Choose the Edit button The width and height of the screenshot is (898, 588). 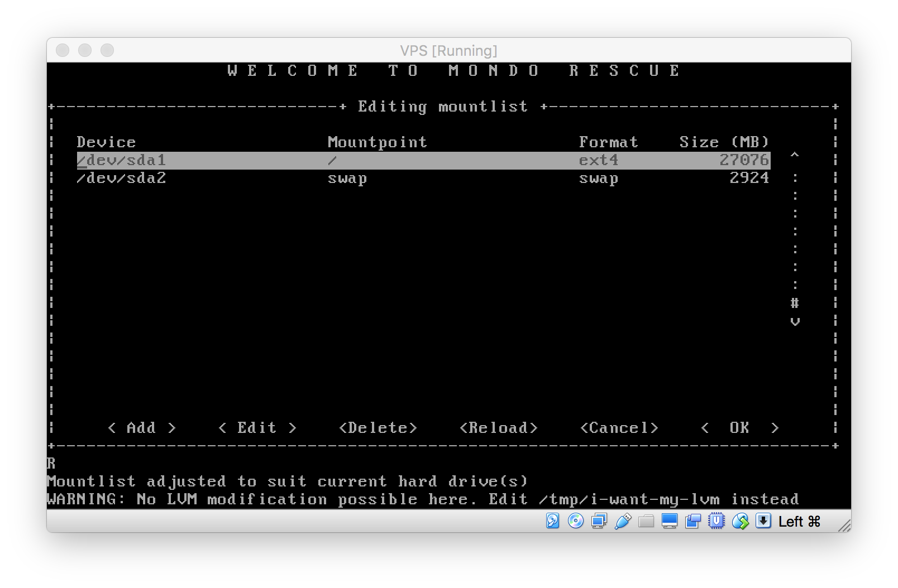257,428
